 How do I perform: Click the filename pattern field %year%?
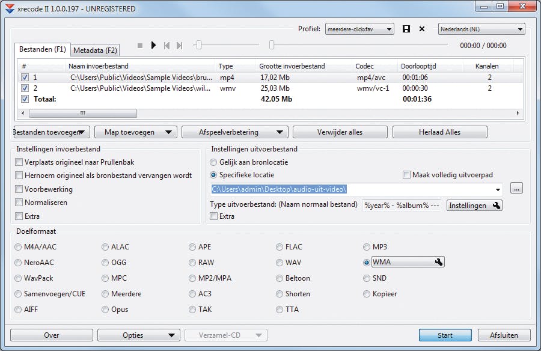click(x=402, y=206)
